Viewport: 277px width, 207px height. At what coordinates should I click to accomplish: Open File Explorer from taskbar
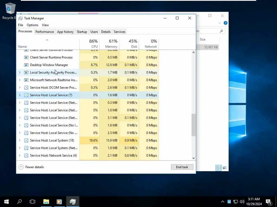46,202
